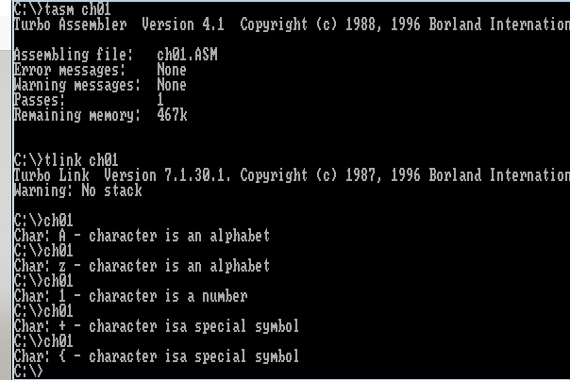The width and height of the screenshot is (570, 380).
Task: Click the 'Error messages:' label
Action: click(68, 70)
